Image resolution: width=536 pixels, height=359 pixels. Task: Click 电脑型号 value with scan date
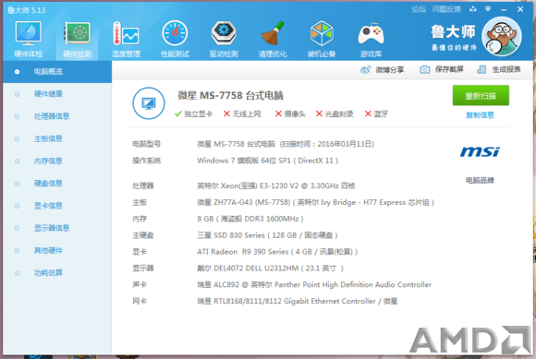286,144
